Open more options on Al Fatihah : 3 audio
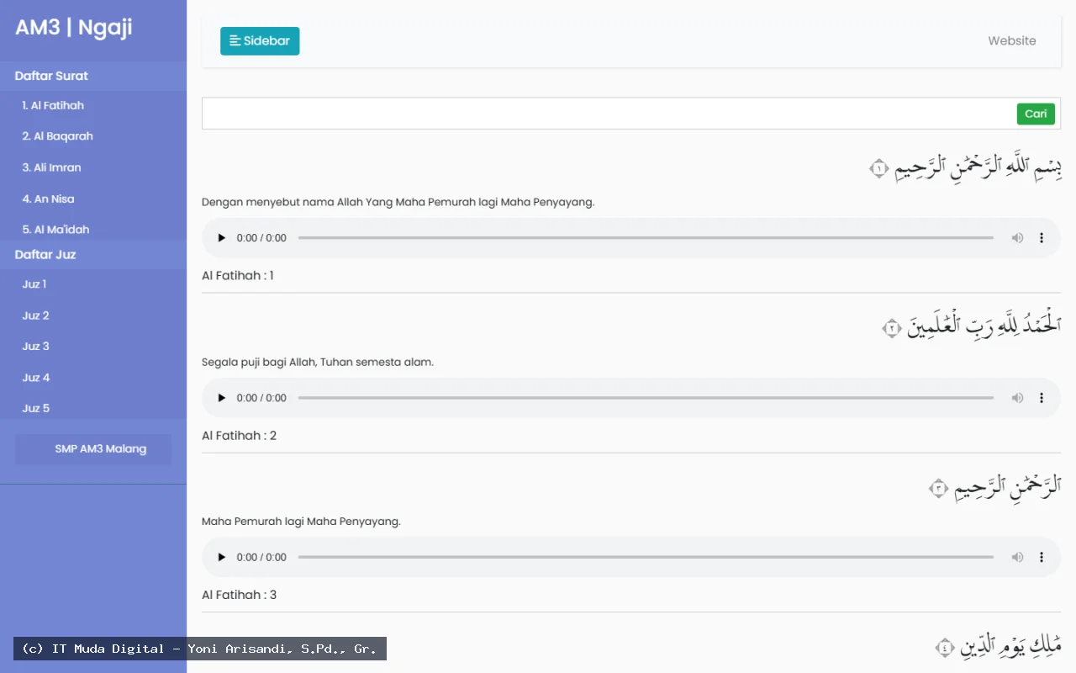Viewport: 1076px width, 673px height. pyautogui.click(x=1042, y=557)
